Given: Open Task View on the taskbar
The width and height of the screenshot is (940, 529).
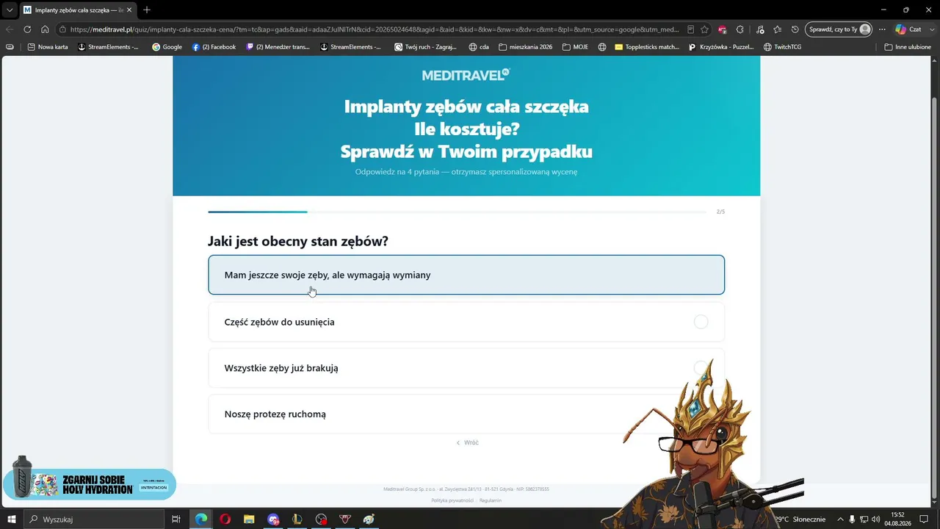Looking at the screenshot, I should click(x=176, y=519).
